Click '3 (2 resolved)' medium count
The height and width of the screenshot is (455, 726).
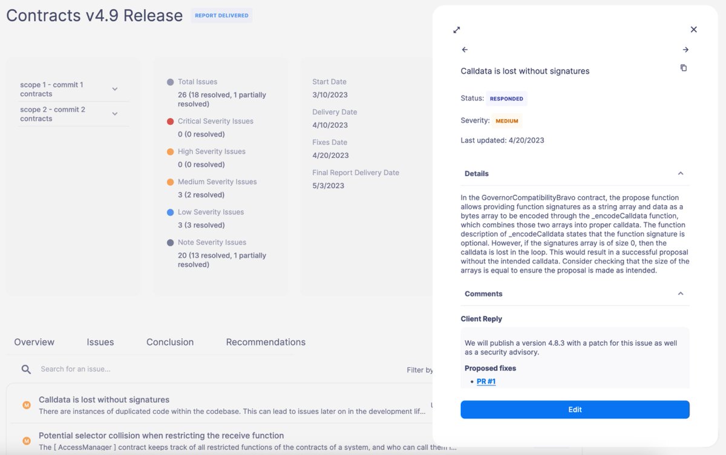(x=201, y=195)
